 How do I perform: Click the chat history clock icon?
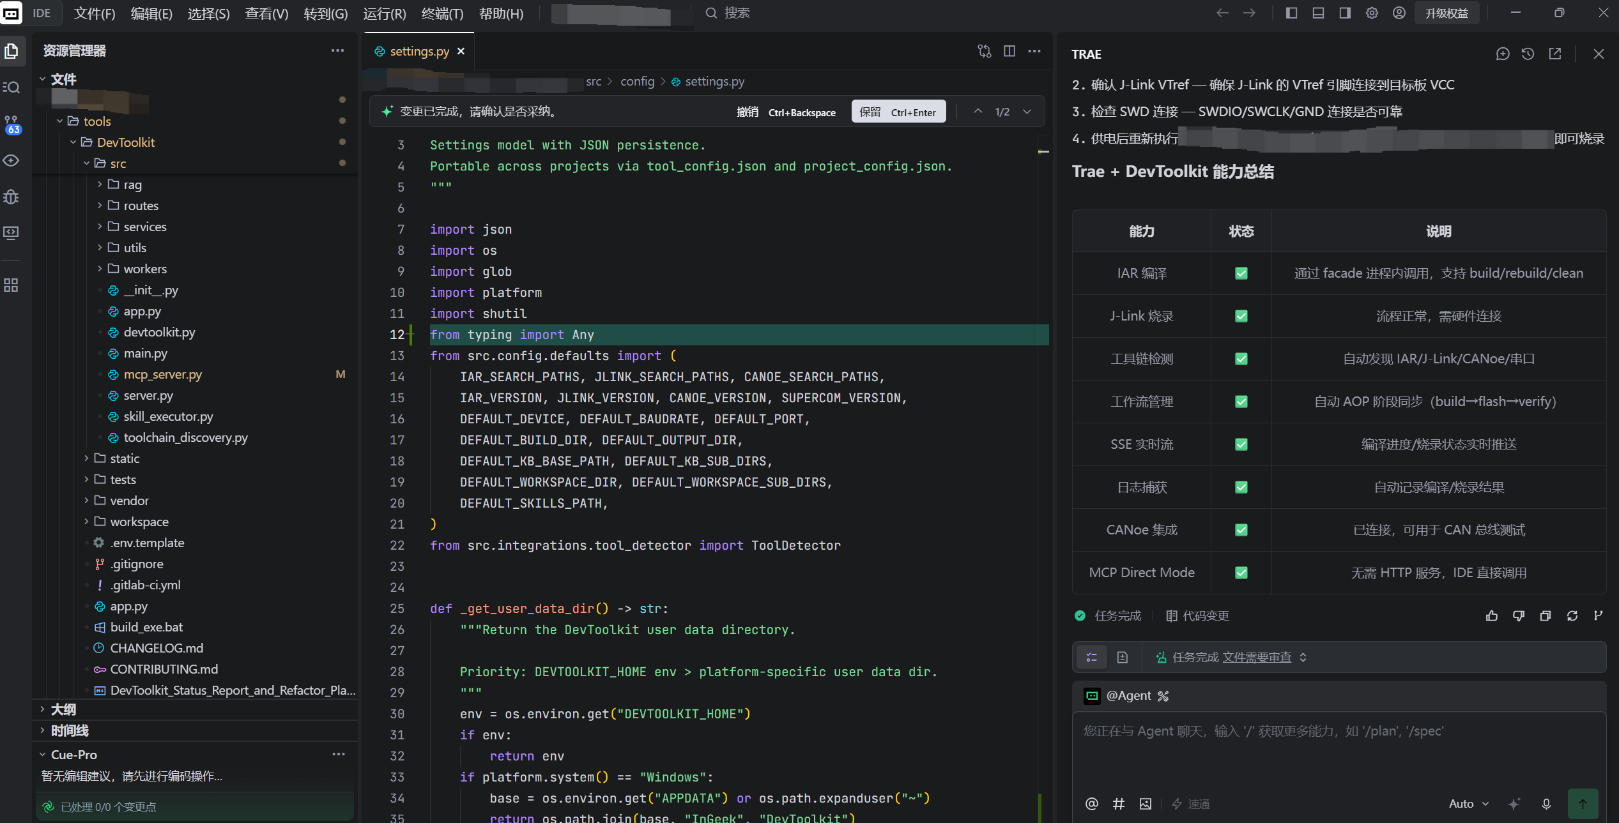pyautogui.click(x=1528, y=54)
